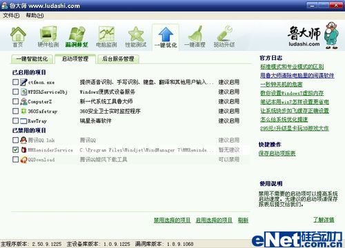Open the 帮助(H) menu
The width and height of the screenshot is (345, 248).
pyautogui.click(x=34, y=16)
